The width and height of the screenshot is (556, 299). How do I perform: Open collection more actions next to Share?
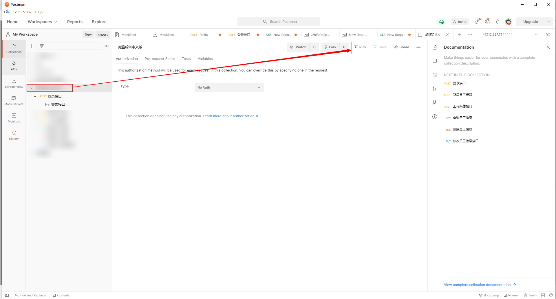coord(418,47)
